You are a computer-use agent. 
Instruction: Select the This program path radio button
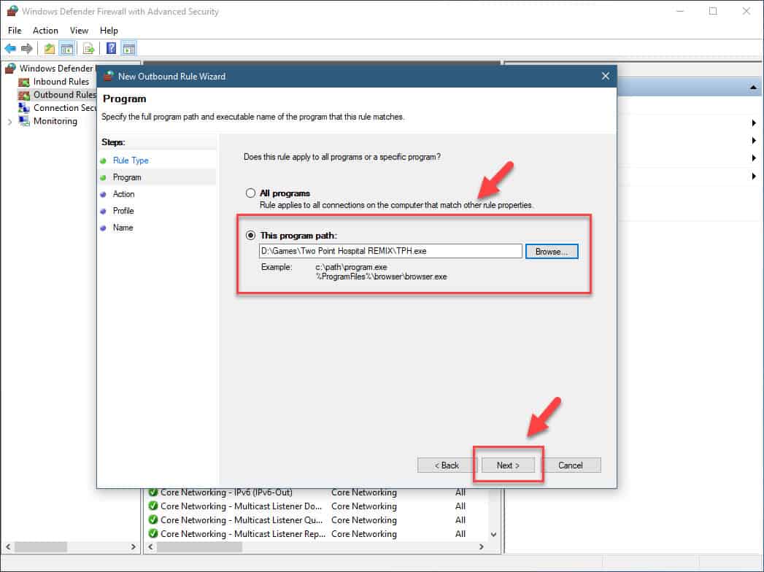pyautogui.click(x=250, y=236)
